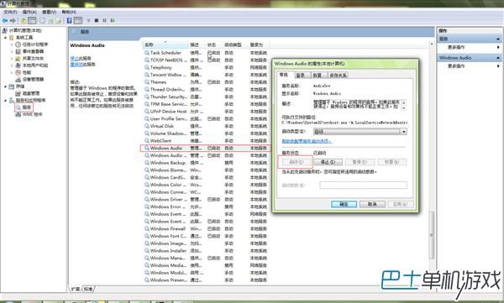Select the 设备管理器 node icon
Viewport: 504px width, 303px height.
[18, 80]
